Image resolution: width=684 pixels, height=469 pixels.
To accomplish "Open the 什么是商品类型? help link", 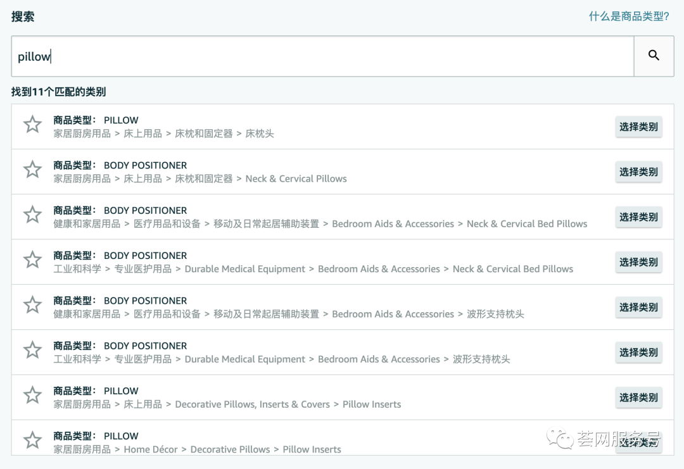I will (628, 16).
